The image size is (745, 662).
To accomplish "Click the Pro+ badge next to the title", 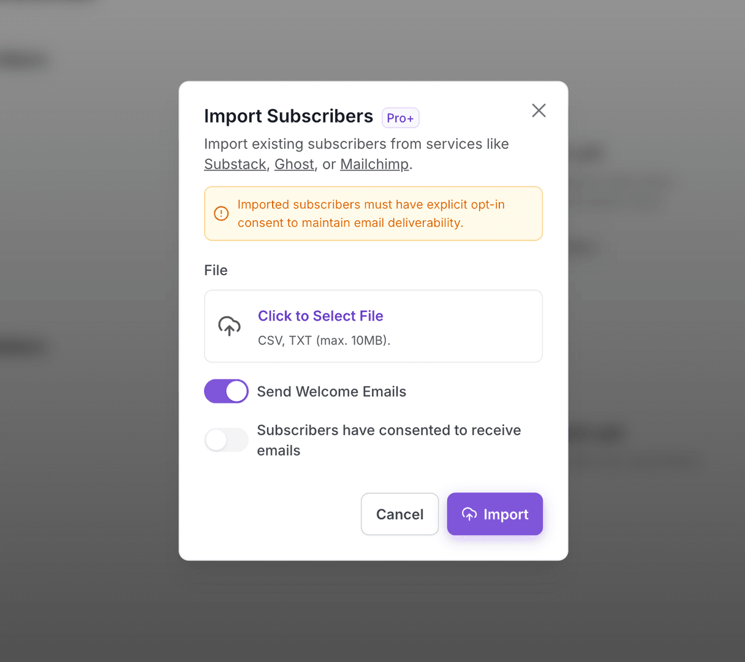I will (x=400, y=118).
